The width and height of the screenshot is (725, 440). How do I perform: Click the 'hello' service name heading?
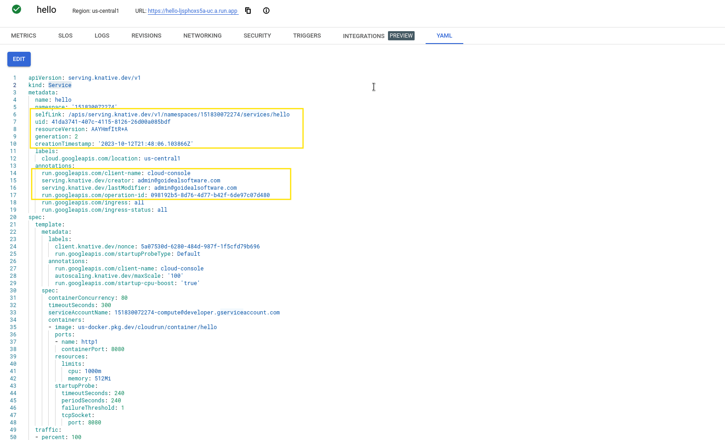[46, 10]
